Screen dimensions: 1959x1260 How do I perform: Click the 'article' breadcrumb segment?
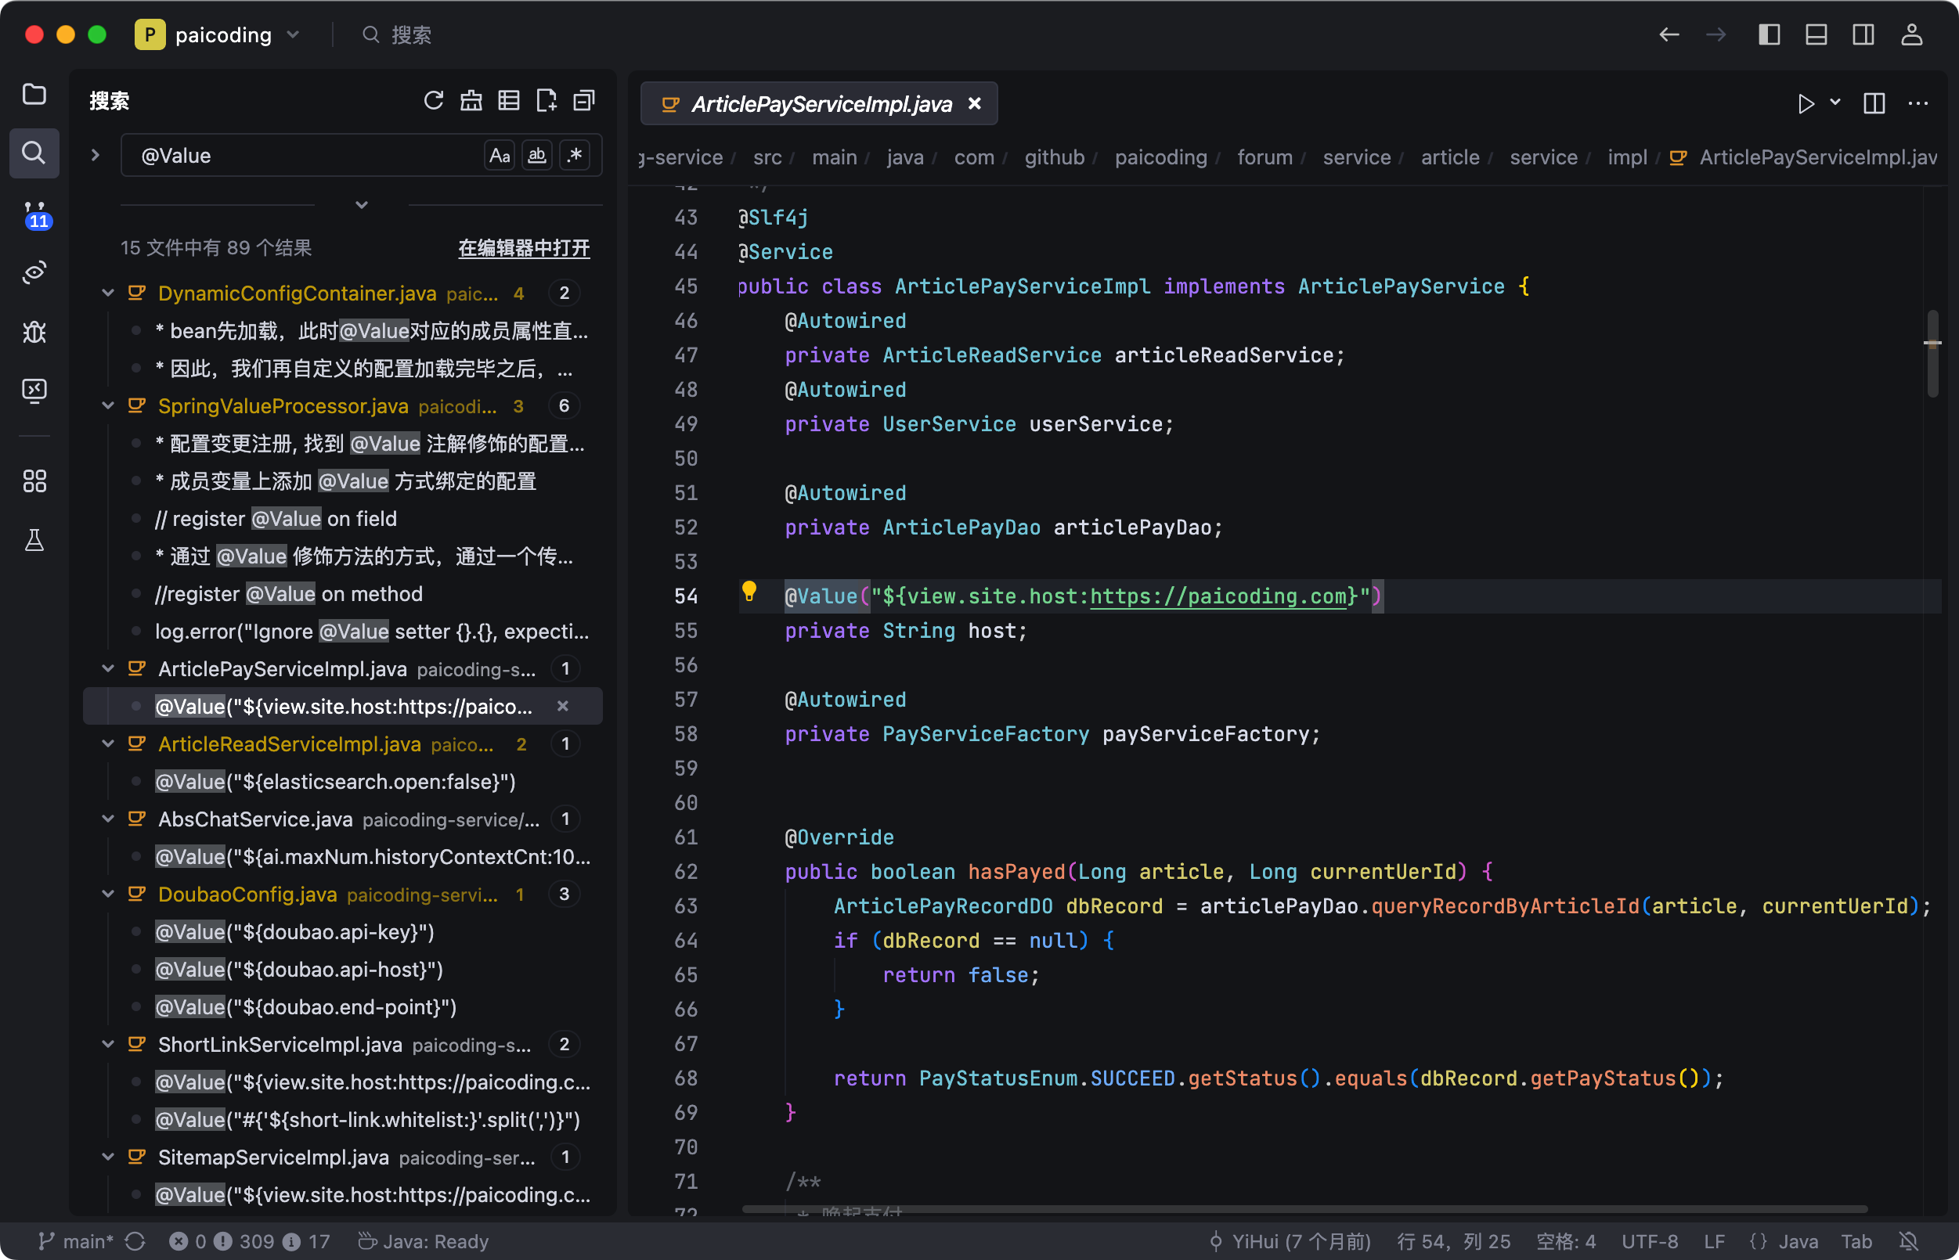(x=1449, y=157)
